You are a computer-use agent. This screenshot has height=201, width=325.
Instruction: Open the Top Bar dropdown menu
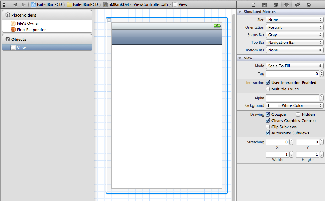point(294,42)
